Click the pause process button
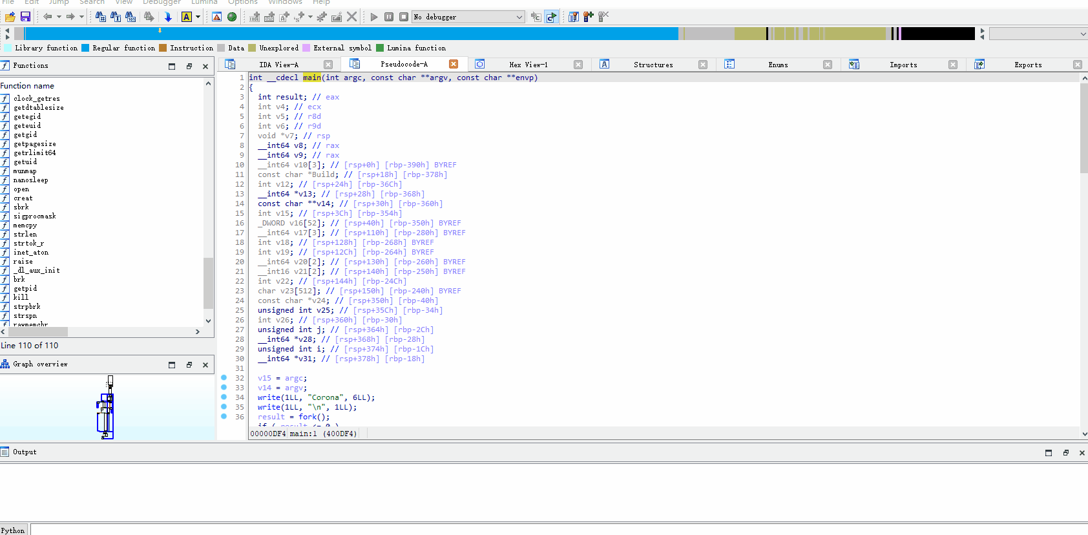The height and width of the screenshot is (535, 1088). (389, 17)
